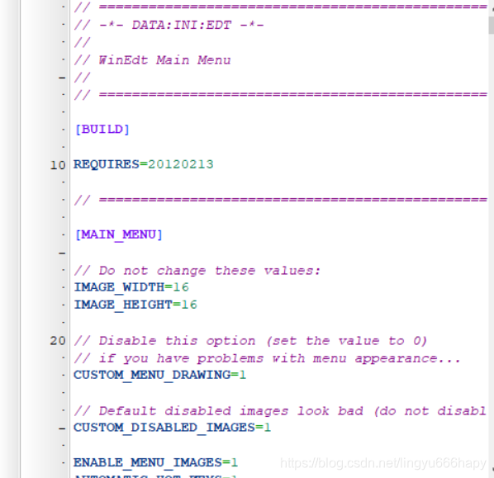Click the '-*- DATA:INI:EDT -*-' comment

[x=169, y=26]
